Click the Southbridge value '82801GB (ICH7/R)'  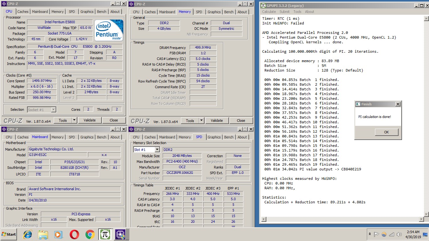click(x=74, y=168)
